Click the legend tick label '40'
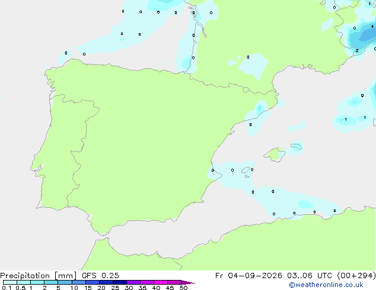Image resolution: width=376 pixels, height=290 pixels. (156, 288)
